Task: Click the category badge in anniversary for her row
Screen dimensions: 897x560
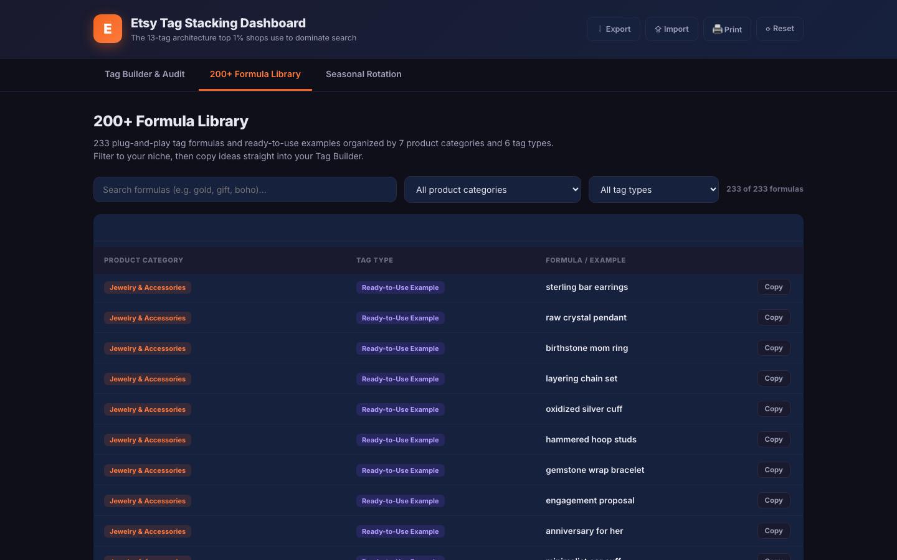Action: click(x=148, y=531)
